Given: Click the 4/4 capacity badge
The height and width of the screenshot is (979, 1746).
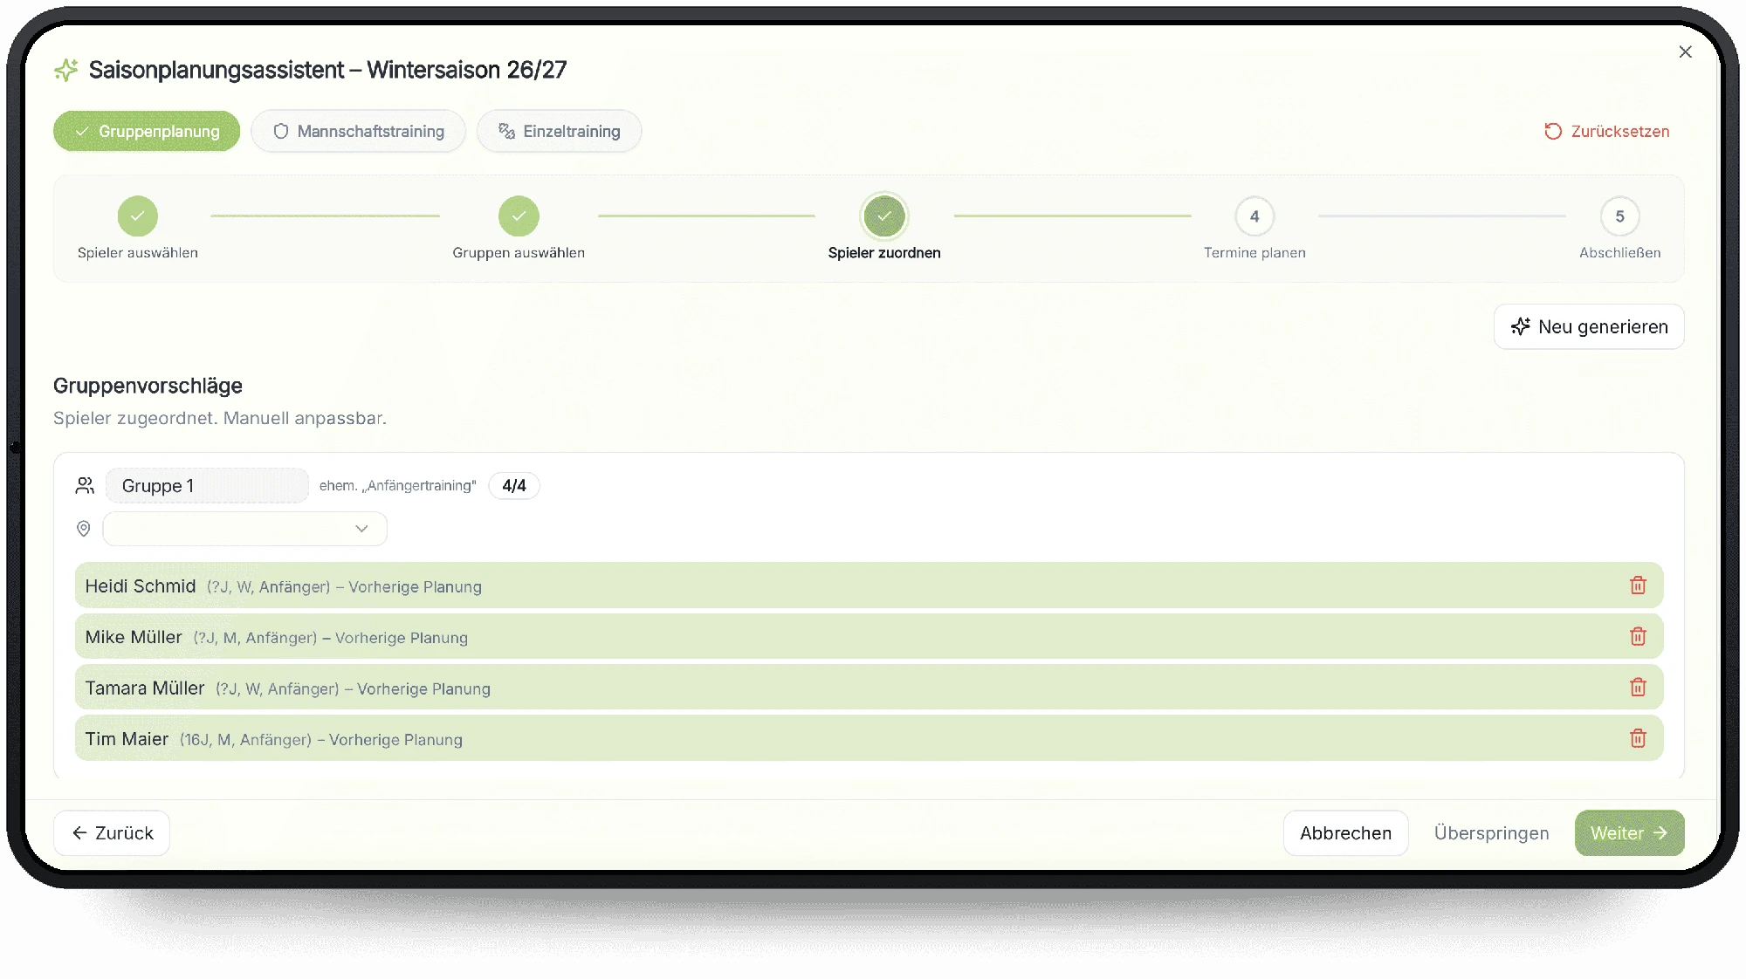Looking at the screenshot, I should click(514, 486).
